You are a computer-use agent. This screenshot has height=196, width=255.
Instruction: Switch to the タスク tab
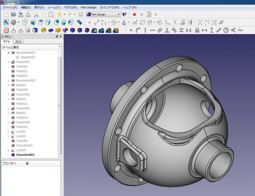[18, 42]
